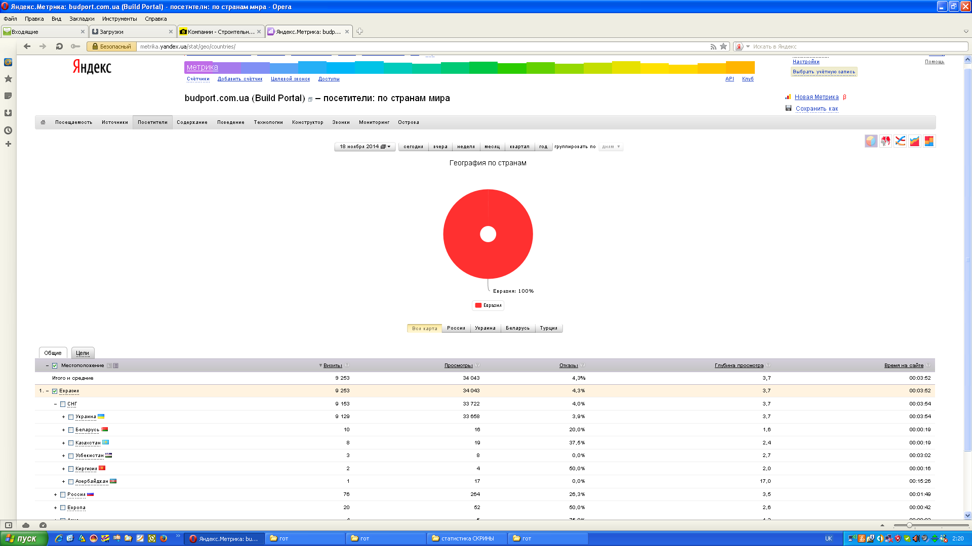Open bookmarks star in Opera sidebar
972x546 pixels.
(x=8, y=79)
